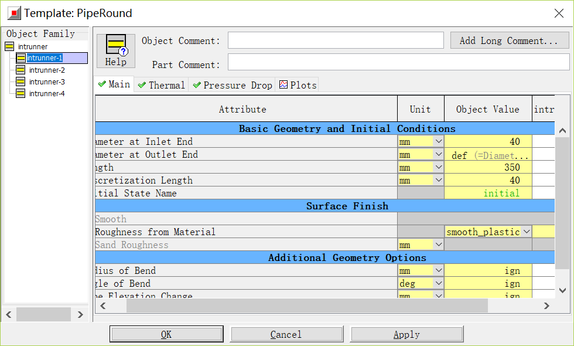Click the intrunner-4 pipe icon

[x=20, y=93]
